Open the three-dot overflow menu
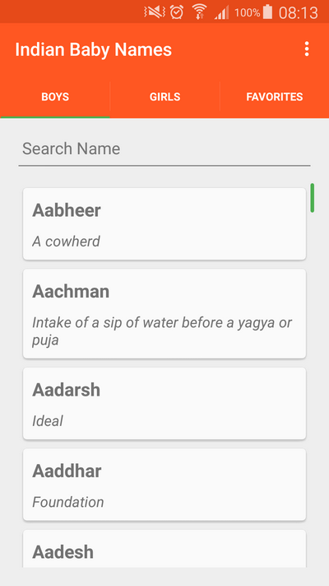 pyautogui.click(x=307, y=49)
